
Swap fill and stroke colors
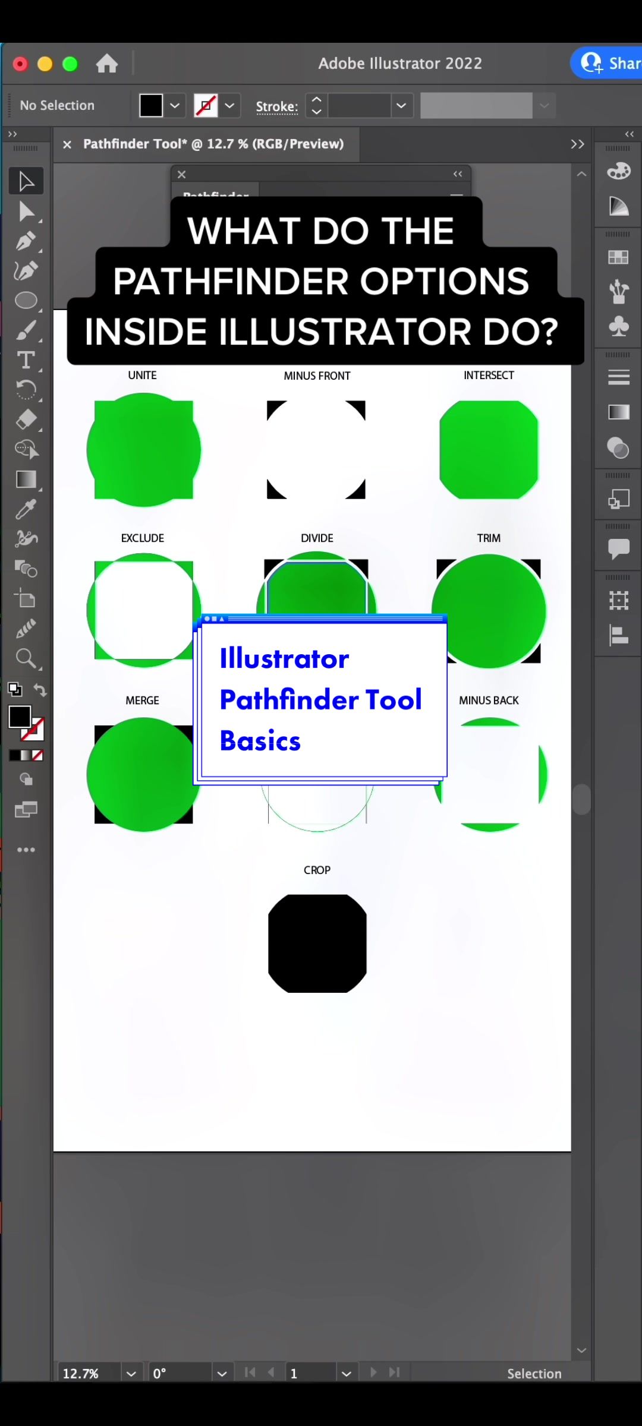[x=40, y=689]
